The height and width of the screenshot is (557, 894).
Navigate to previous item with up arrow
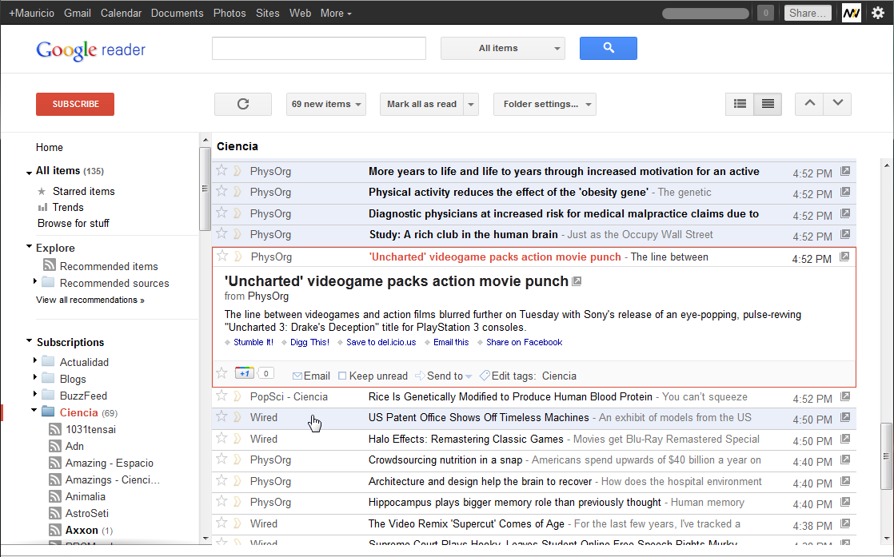click(809, 103)
